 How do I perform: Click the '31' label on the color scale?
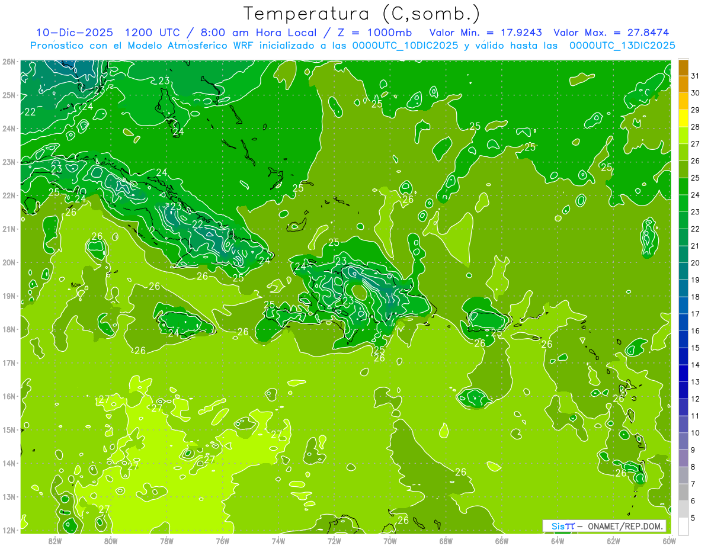tap(696, 76)
